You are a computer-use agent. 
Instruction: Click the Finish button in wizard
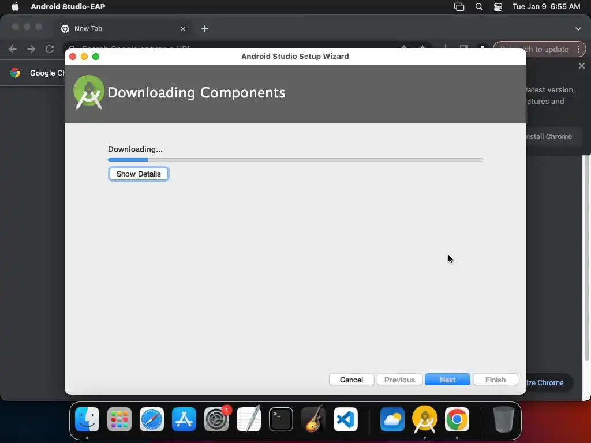coord(495,380)
